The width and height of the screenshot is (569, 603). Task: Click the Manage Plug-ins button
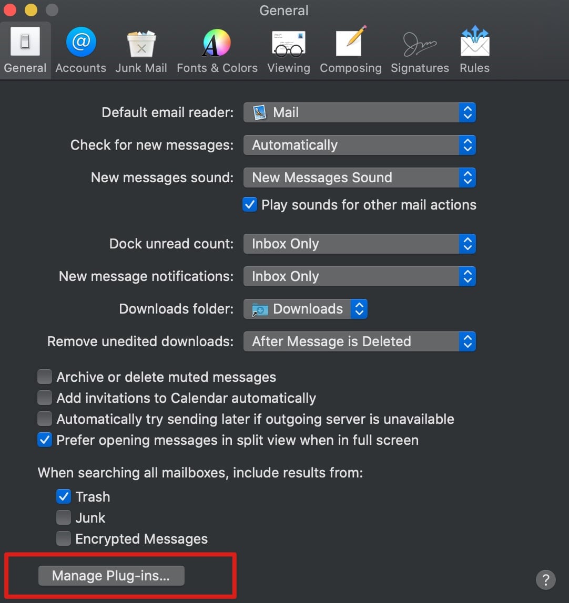pyautogui.click(x=111, y=575)
